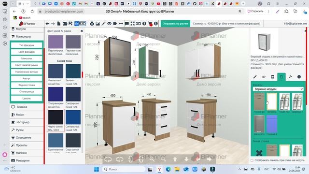Expand the Техника section in the sidebar
Screen dimensions: 309x174
click(27, 107)
